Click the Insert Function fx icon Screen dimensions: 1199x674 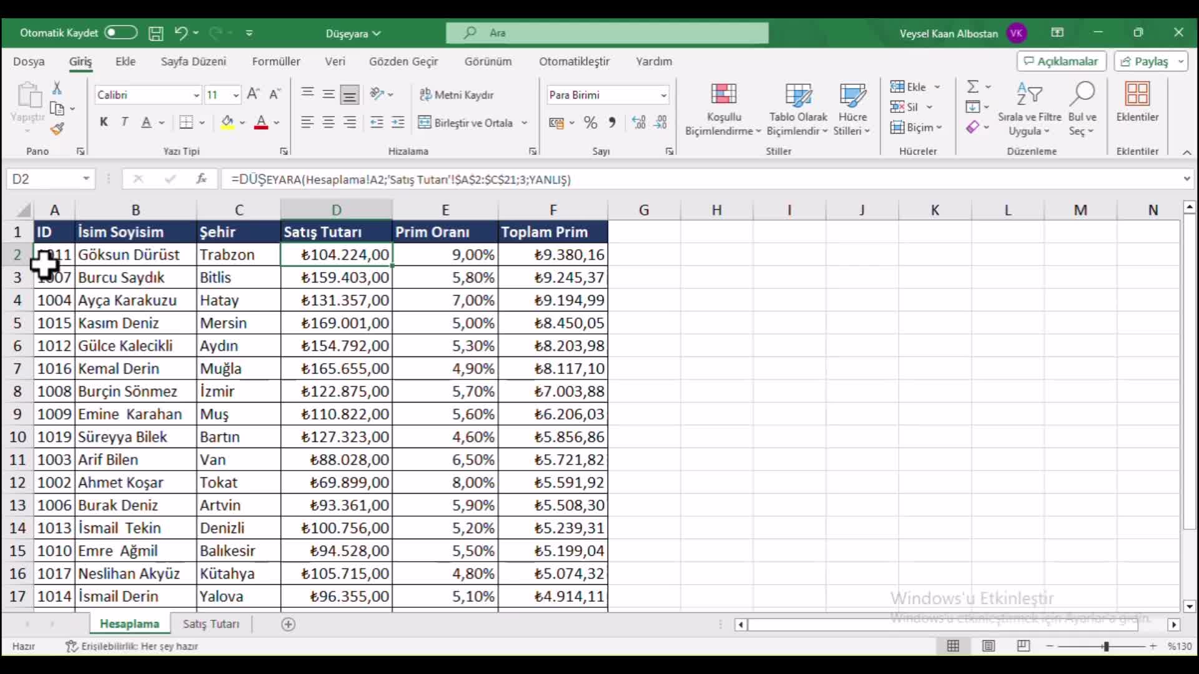[x=201, y=179]
